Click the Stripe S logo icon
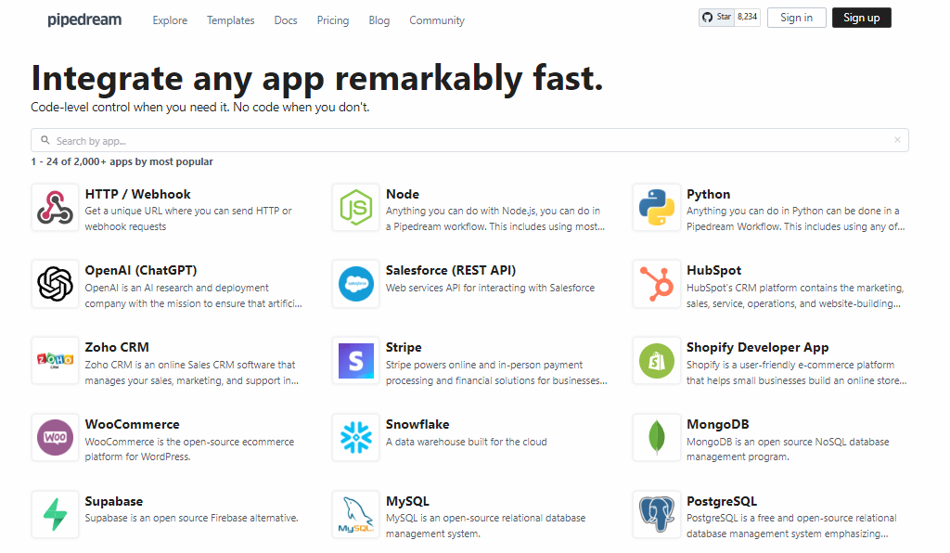950x553 pixels. click(x=355, y=361)
